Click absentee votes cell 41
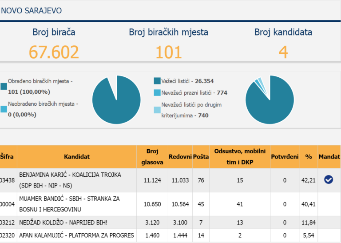341x243 pixels. (x=240, y=204)
